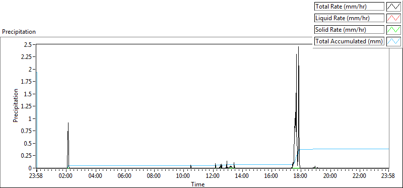Click the 16:00 time tick label
The image size is (403, 188).
pos(271,176)
